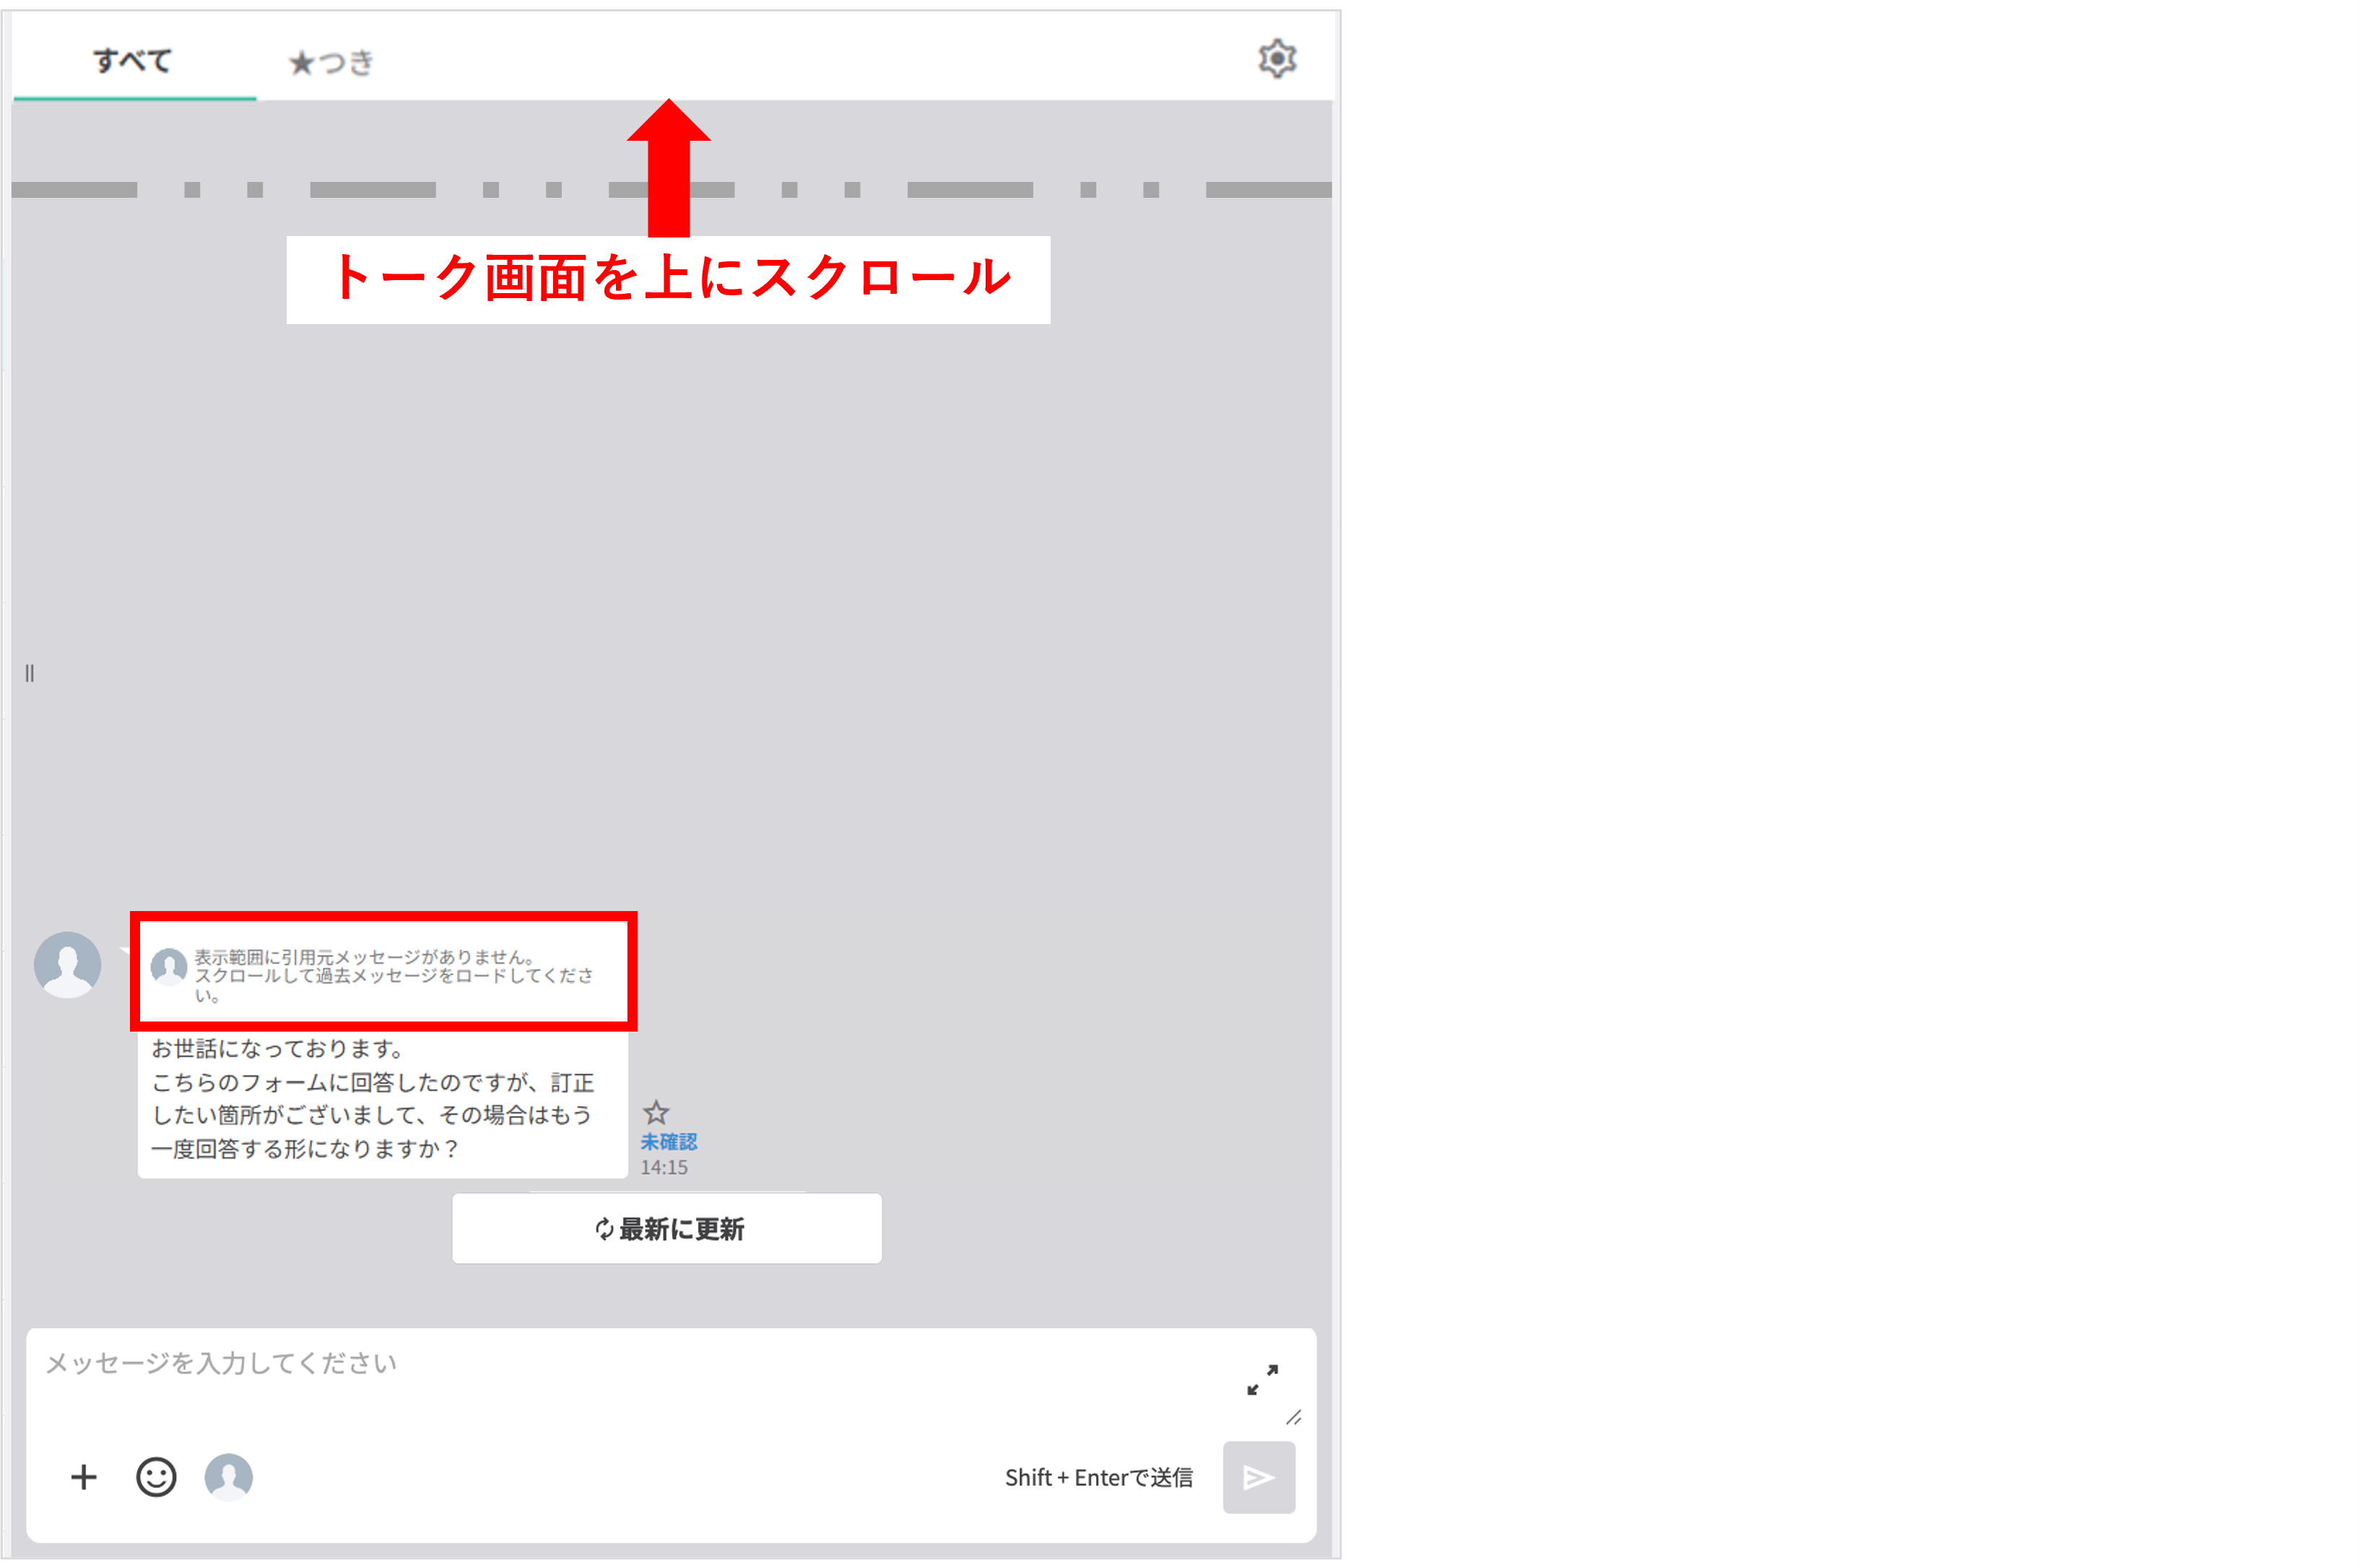
Task: Click the sticker avatar icon beside the emoji icon
Action: 228,1477
